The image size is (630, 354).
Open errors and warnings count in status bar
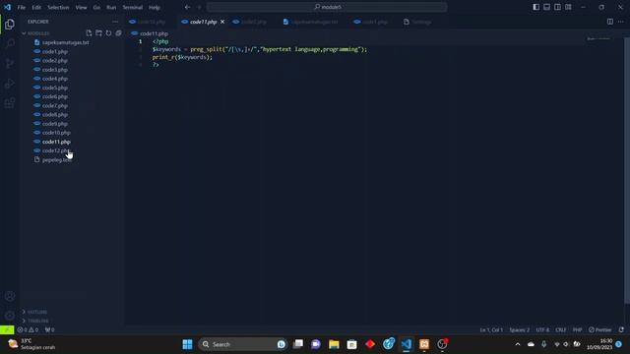click(28, 330)
